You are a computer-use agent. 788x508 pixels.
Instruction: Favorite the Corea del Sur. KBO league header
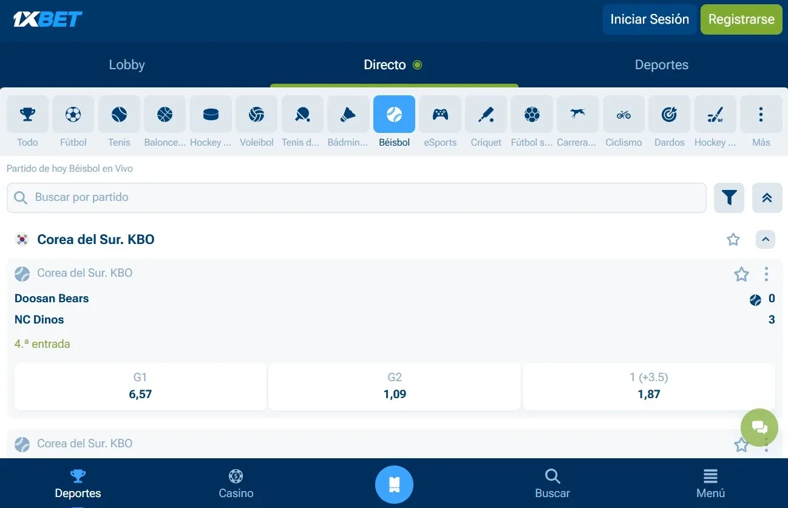pos(733,240)
